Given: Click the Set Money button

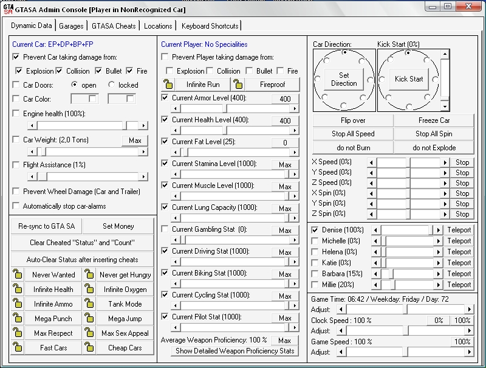Looking at the screenshot, I should point(118,226).
